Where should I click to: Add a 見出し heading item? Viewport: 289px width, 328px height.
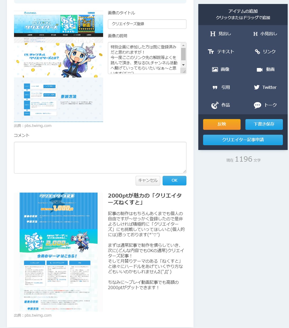click(x=221, y=34)
